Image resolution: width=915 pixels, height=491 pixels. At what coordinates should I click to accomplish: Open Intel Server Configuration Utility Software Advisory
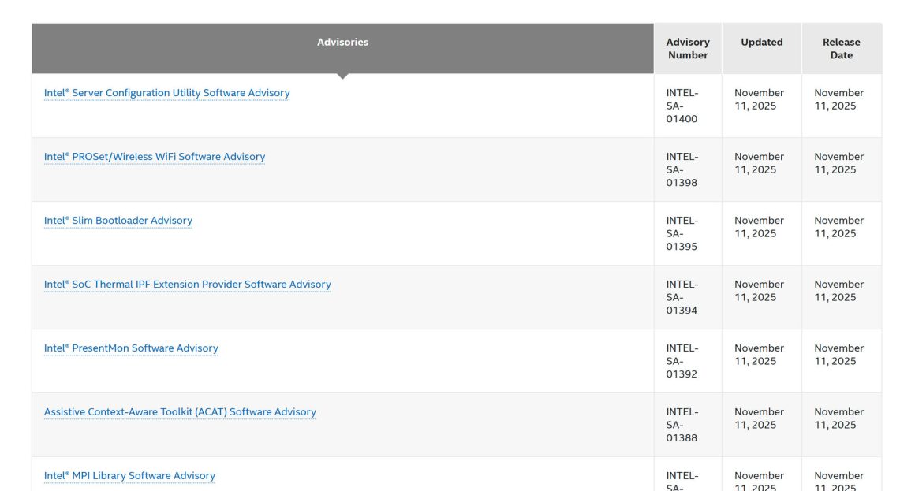pyautogui.click(x=166, y=93)
